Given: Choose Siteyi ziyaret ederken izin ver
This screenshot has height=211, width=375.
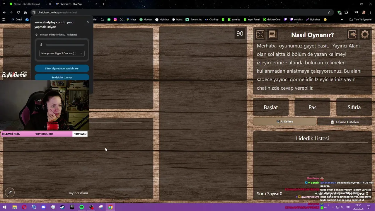Looking at the screenshot, I should [62, 68].
